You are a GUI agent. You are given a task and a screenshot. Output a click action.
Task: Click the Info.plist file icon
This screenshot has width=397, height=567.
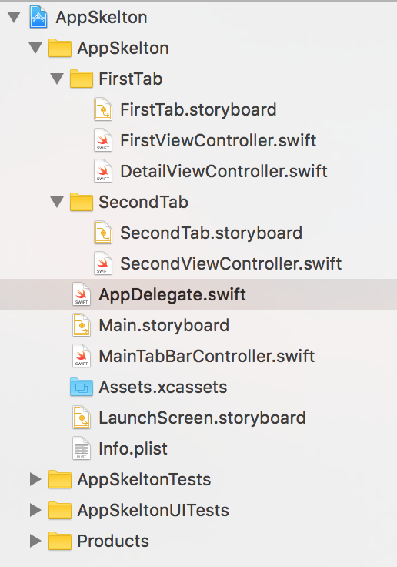tap(82, 448)
